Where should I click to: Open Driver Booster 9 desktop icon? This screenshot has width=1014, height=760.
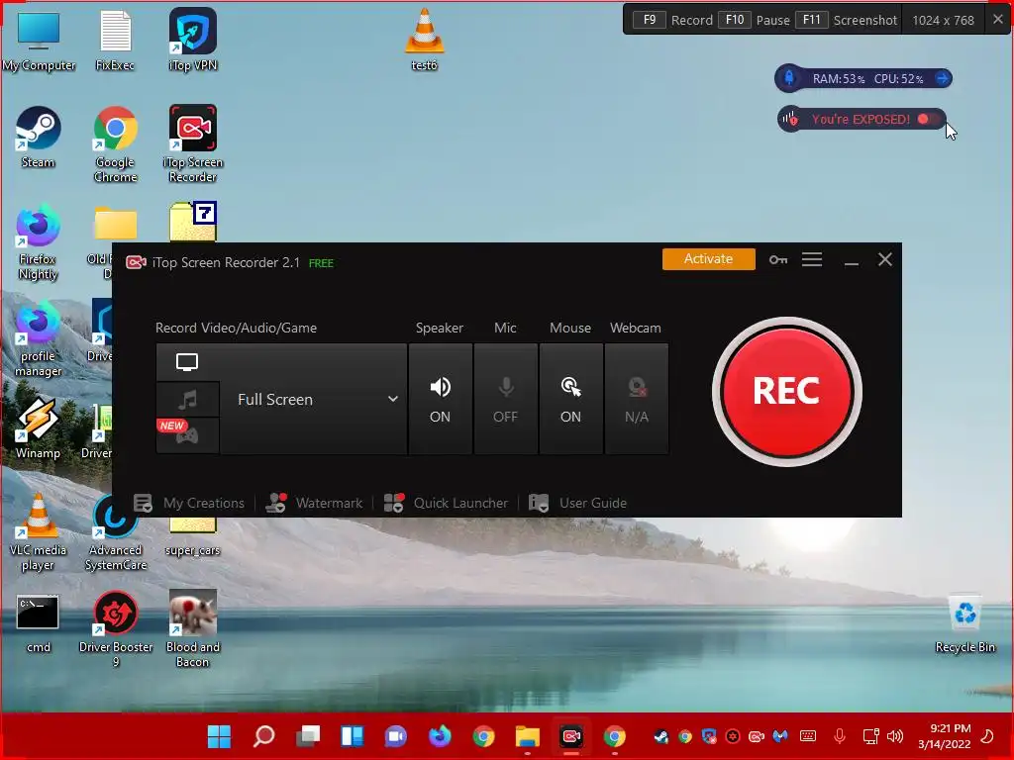tap(116, 628)
